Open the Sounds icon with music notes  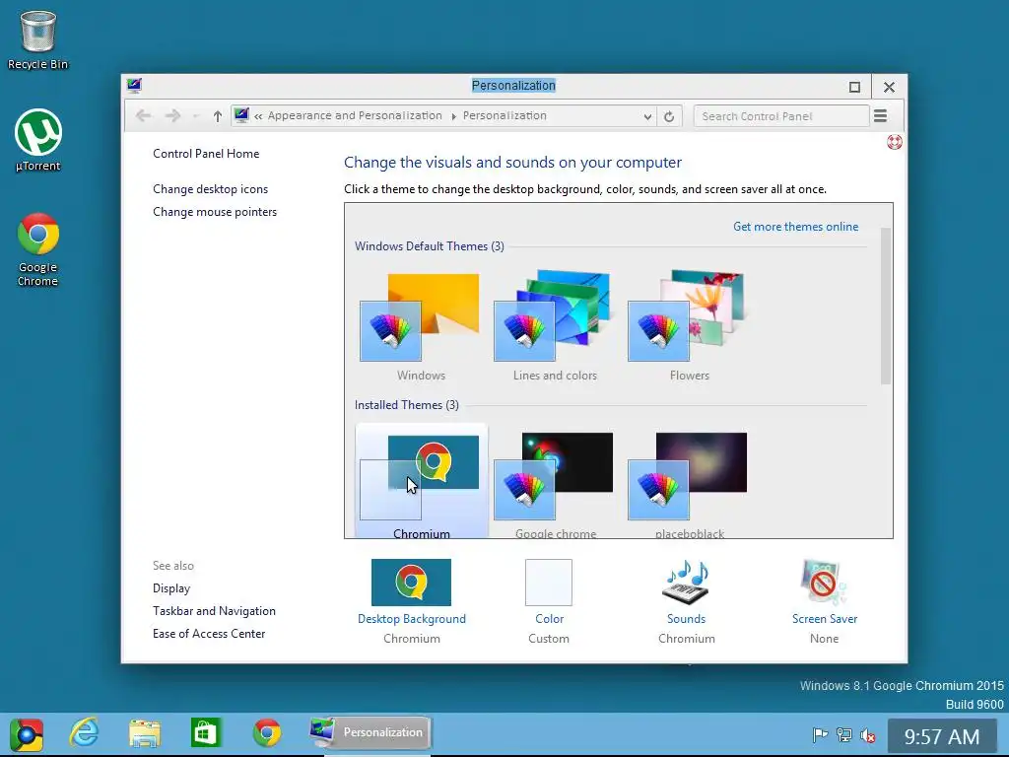coord(686,582)
